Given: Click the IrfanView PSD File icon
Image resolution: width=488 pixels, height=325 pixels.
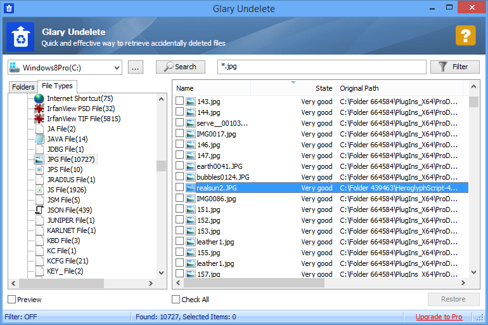Looking at the screenshot, I should pos(39,109).
